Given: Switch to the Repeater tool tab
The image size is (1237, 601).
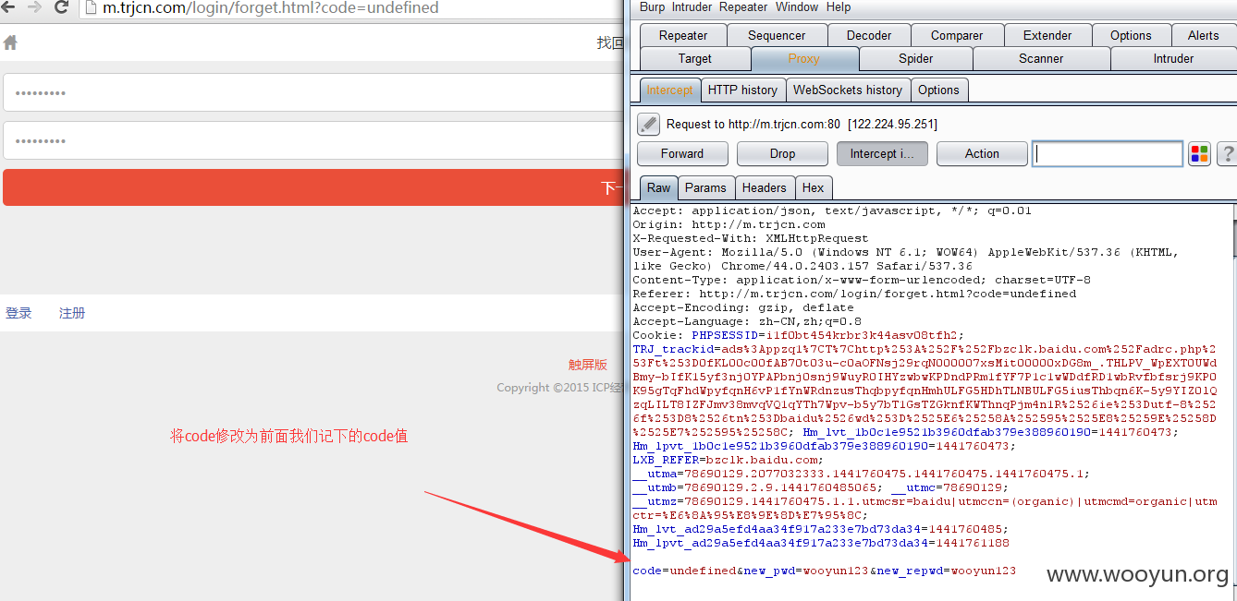Looking at the screenshot, I should tap(683, 35).
